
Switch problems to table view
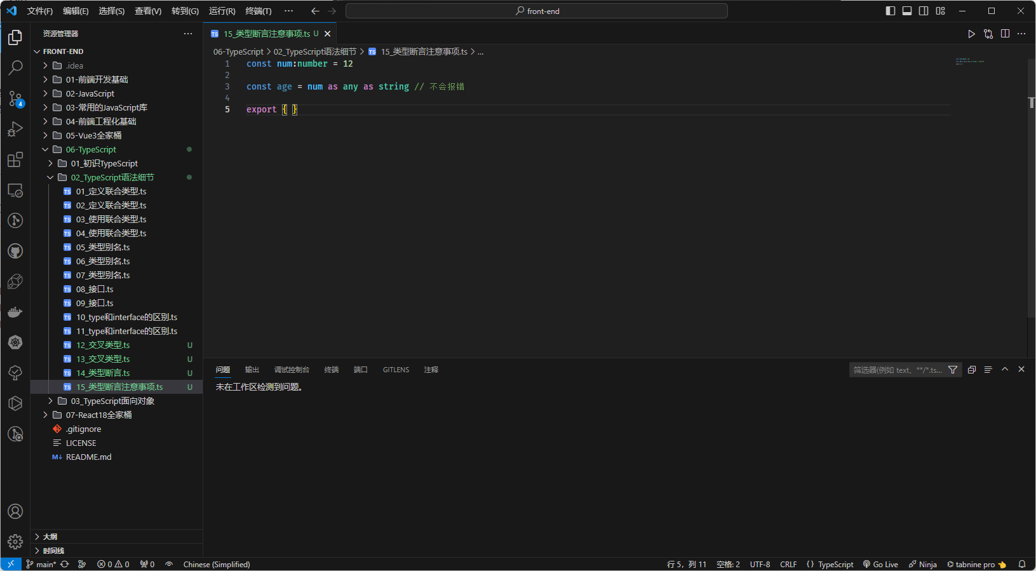(x=988, y=370)
